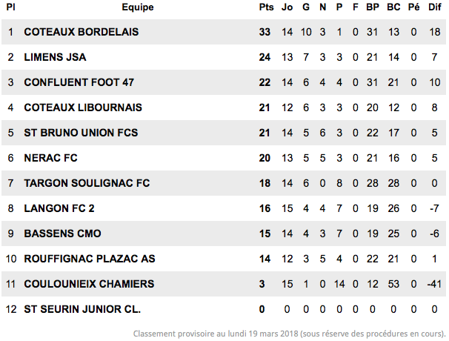Click the COTEAUX LIBOURNAIS team name

coord(83,107)
